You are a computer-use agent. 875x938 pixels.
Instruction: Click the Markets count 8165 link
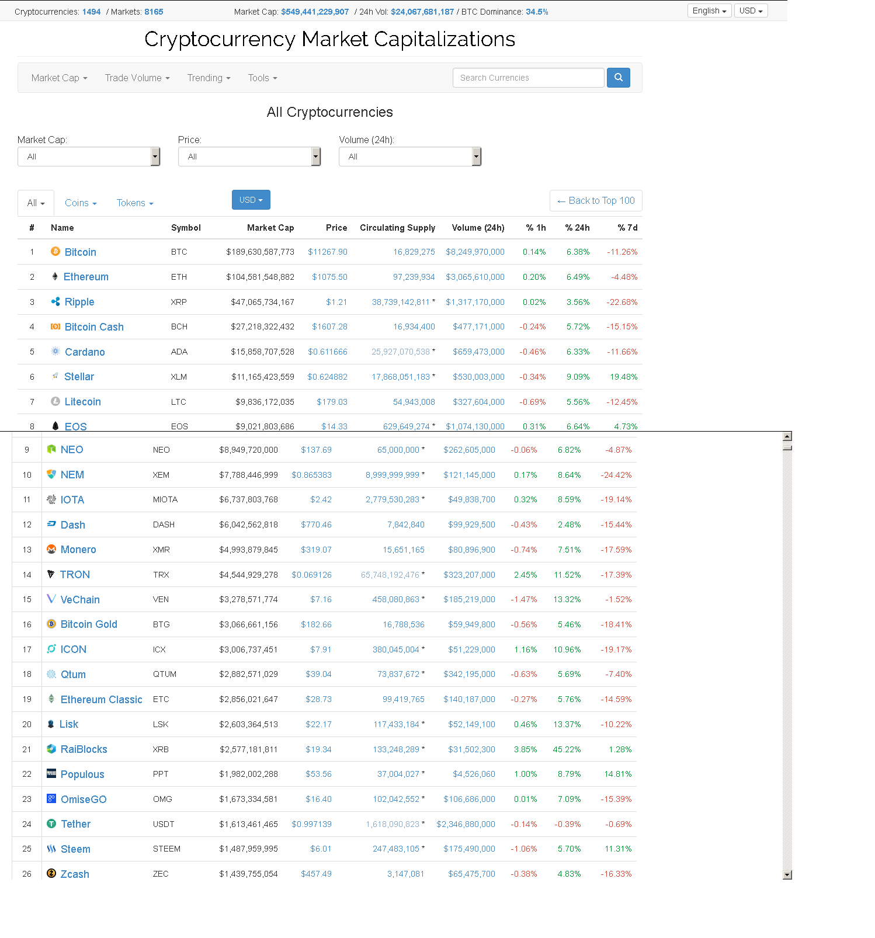tap(154, 12)
